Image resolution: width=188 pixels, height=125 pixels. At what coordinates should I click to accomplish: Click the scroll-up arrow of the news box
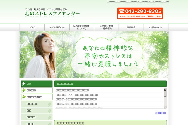[165, 89]
